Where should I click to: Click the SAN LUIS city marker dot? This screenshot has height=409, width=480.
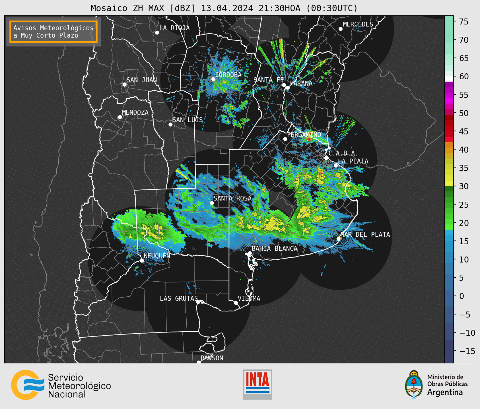170,125
